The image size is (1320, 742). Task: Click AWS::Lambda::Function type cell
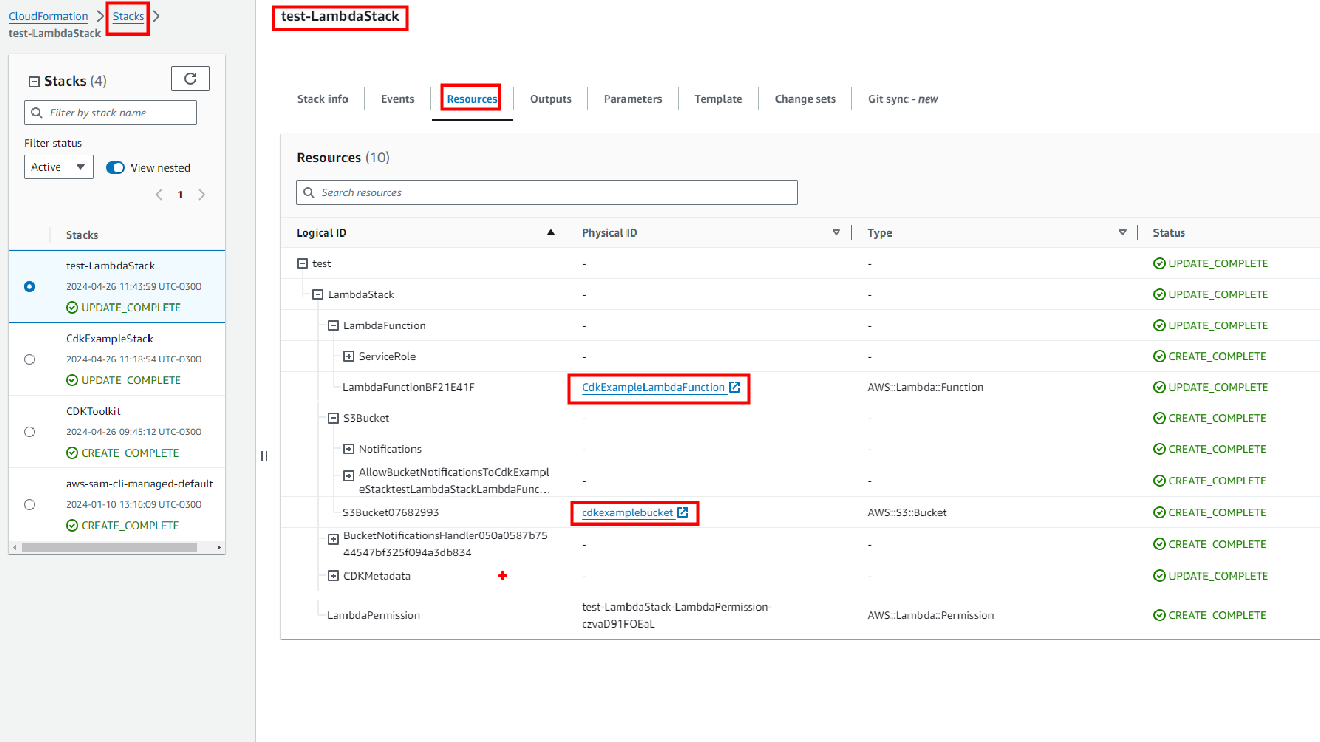925,387
